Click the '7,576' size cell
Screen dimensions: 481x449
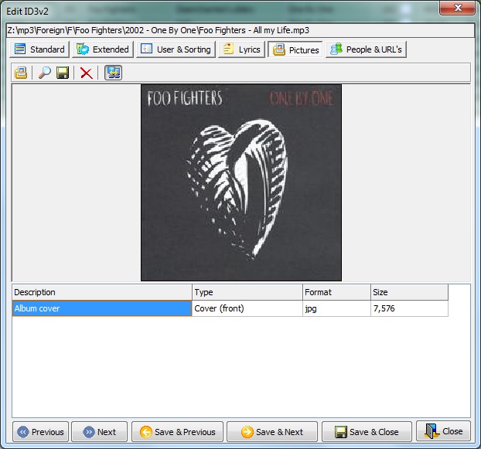[409, 308]
